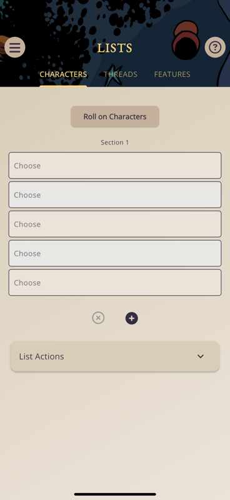
Task: Select the fifth Choose entry field
Action: [x=115, y=283]
